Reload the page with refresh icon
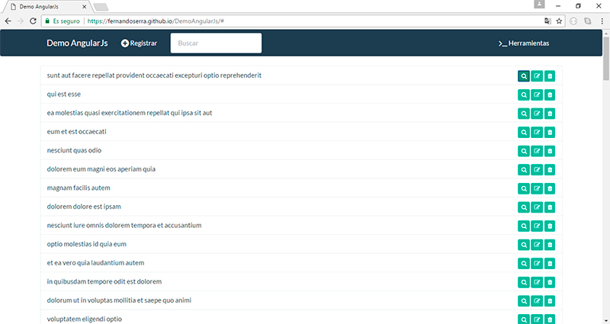This screenshot has width=610, height=324. pyautogui.click(x=33, y=21)
